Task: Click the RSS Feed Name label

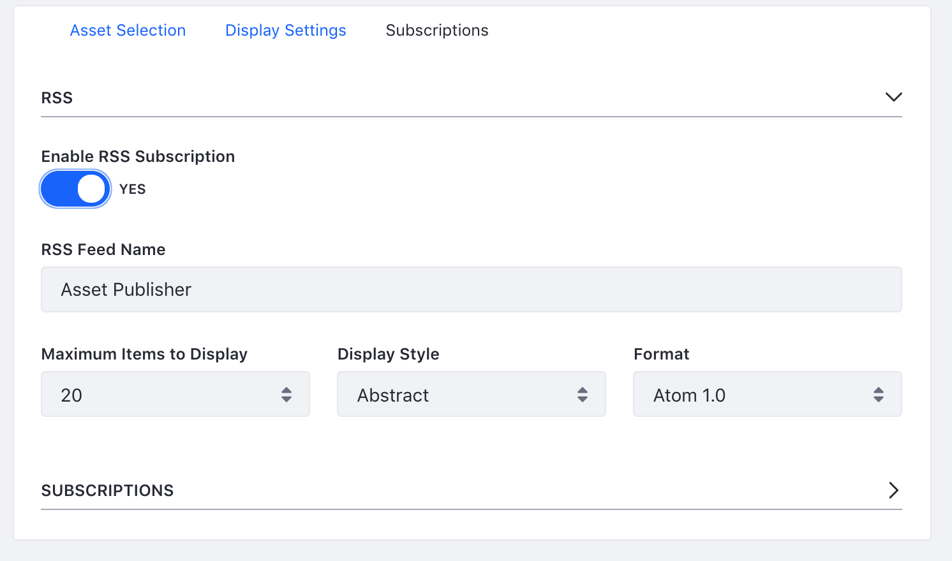Action: tap(103, 250)
